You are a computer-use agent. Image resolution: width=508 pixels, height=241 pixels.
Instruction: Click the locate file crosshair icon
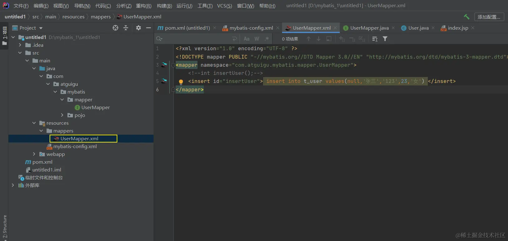(115, 28)
